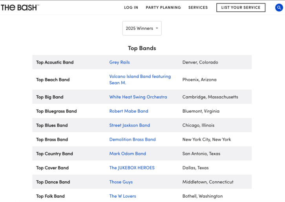Open the Street Jaxkson Band link

[x=130, y=125]
